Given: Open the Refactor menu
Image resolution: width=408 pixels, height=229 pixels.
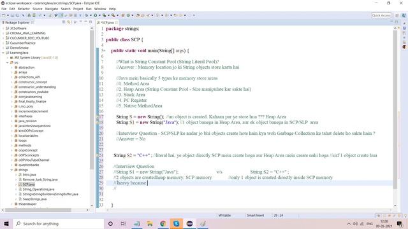Looking at the screenshot, I should pos(24,9).
